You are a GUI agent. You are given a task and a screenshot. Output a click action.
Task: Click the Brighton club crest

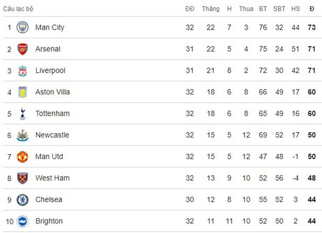coord(22,221)
